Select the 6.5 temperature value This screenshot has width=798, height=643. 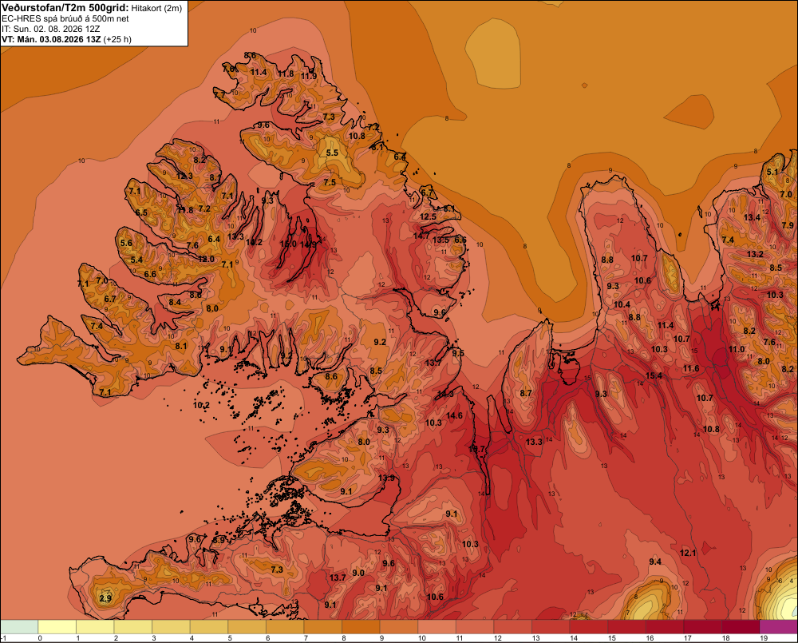pos(141,213)
